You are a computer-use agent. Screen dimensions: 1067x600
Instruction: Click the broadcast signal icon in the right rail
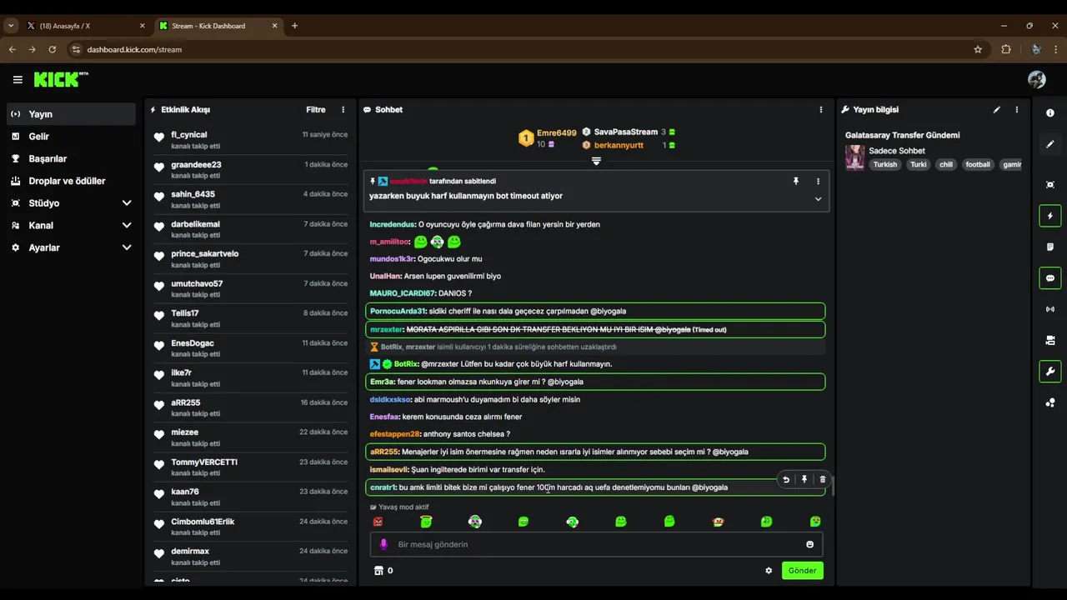1050,309
